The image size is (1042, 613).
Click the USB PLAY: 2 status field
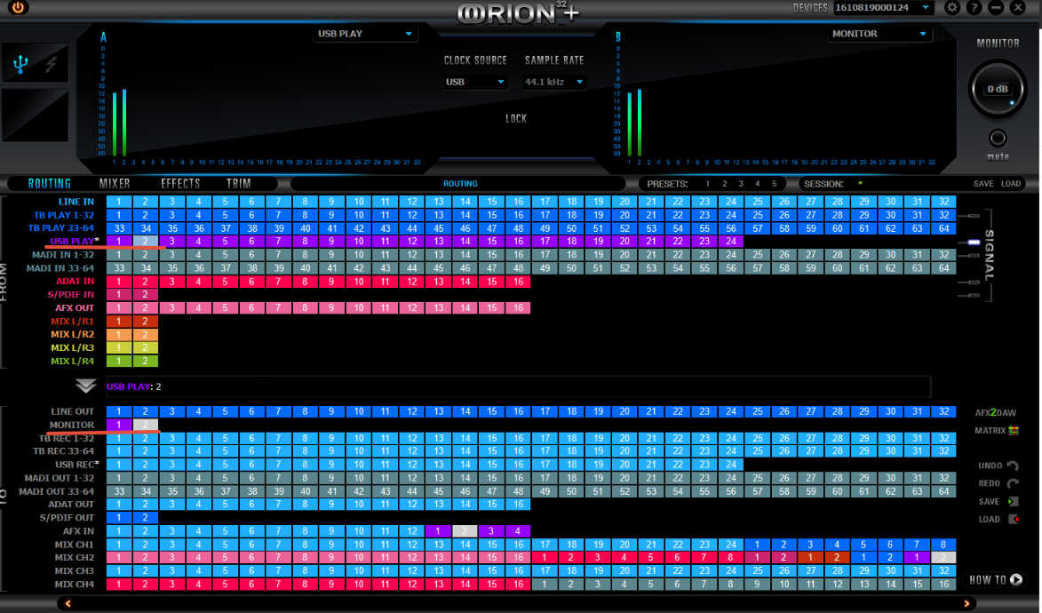point(519,386)
